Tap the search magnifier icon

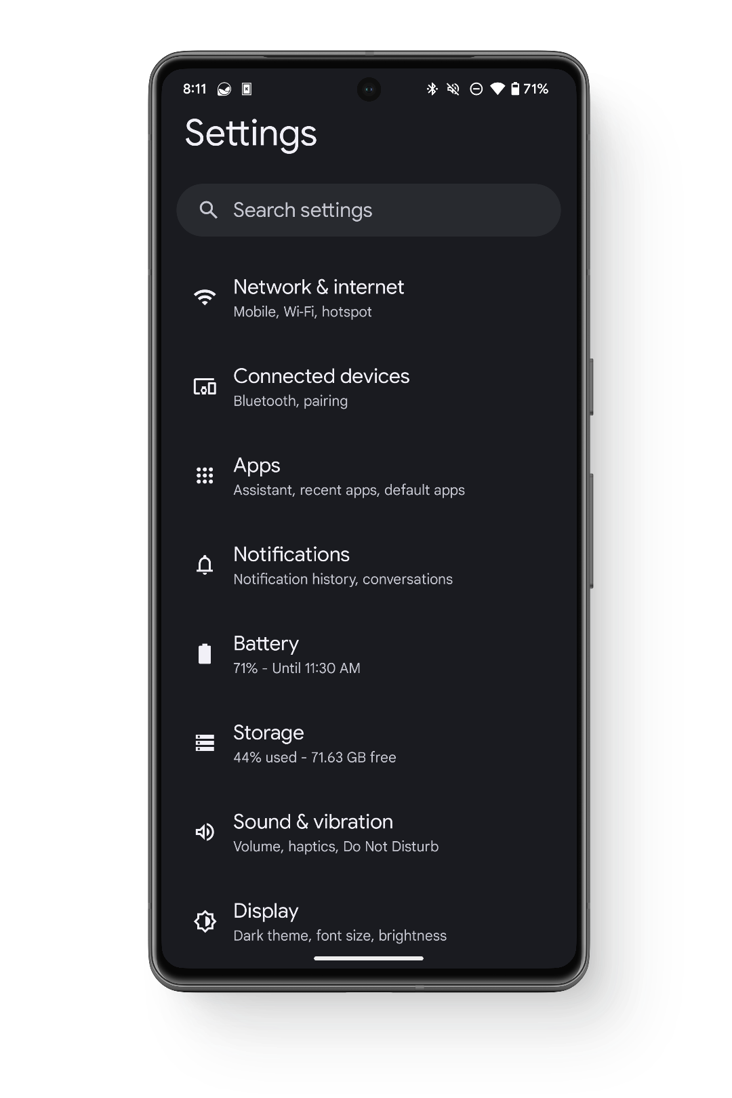[x=209, y=210]
